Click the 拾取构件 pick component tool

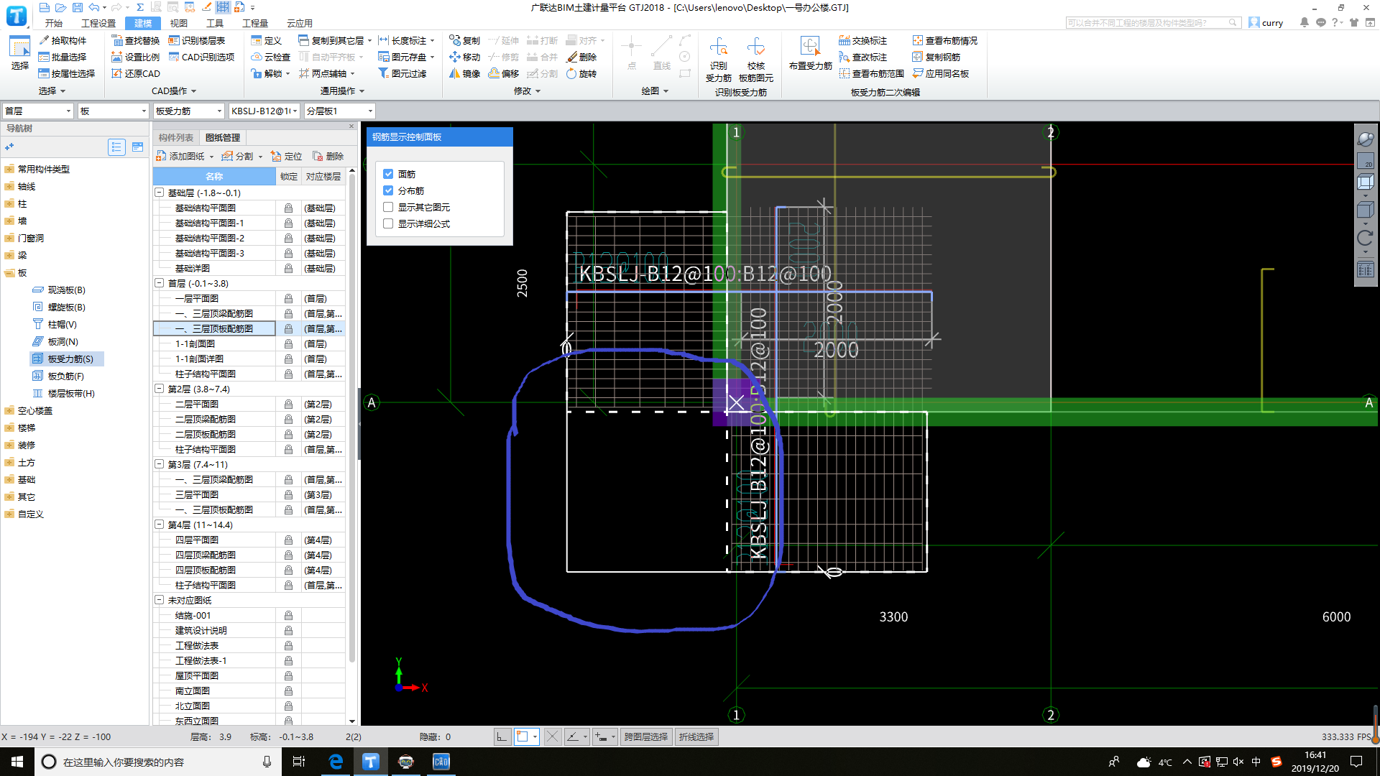click(63, 40)
